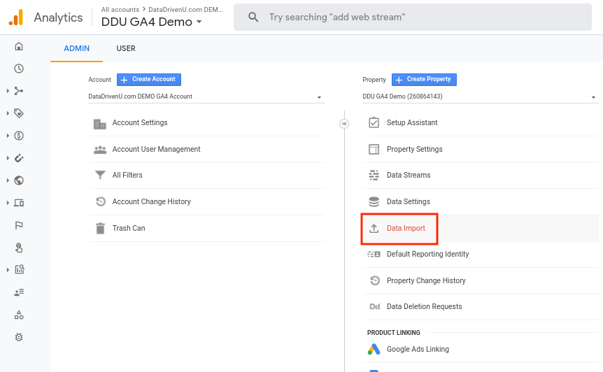Expand the Explore sidebar section arrow
The height and width of the screenshot is (372, 603).
pyautogui.click(x=8, y=270)
